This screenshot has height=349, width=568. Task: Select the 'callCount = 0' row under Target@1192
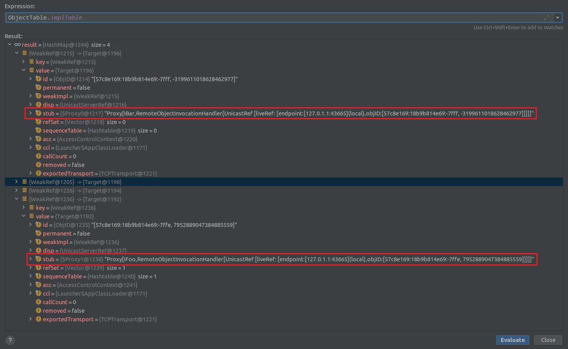[x=284, y=302]
